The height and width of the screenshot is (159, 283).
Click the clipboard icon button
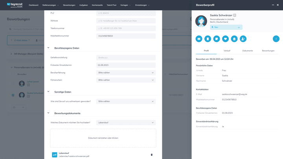click(x=234, y=39)
